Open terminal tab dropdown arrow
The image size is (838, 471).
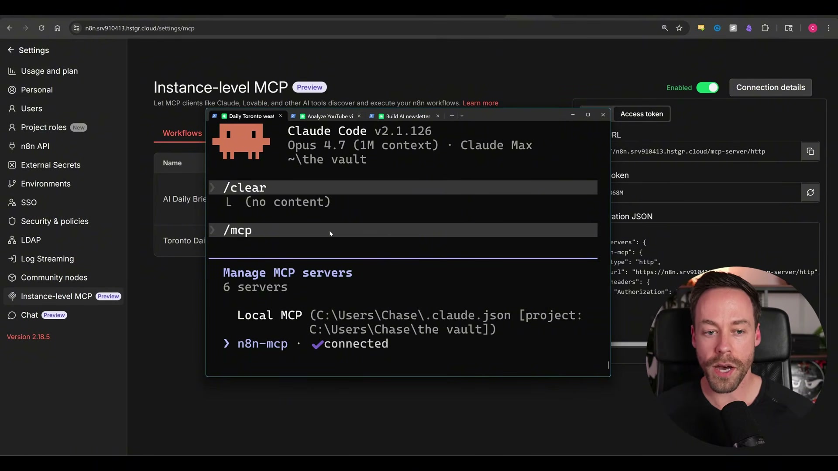(x=462, y=116)
